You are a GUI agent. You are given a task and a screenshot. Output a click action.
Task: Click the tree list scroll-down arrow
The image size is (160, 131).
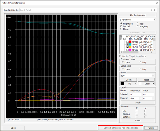[154, 49]
